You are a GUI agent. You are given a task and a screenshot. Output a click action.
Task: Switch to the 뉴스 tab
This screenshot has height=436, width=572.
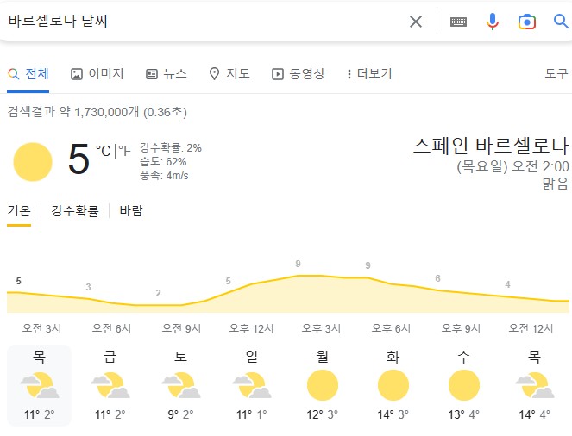point(167,74)
